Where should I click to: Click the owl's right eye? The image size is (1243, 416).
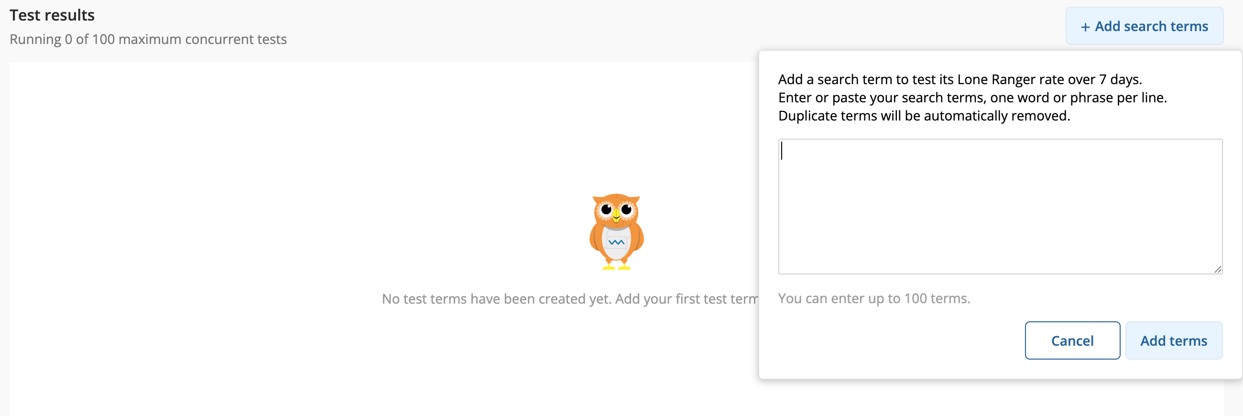(x=626, y=209)
